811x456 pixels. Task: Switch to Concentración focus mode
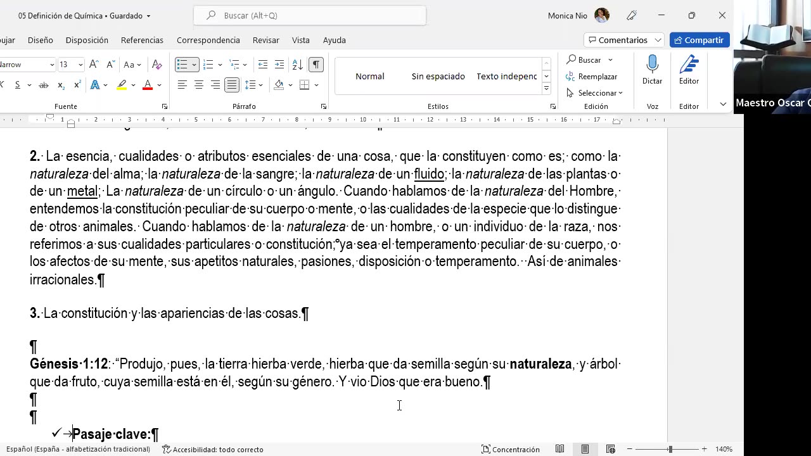pos(511,450)
